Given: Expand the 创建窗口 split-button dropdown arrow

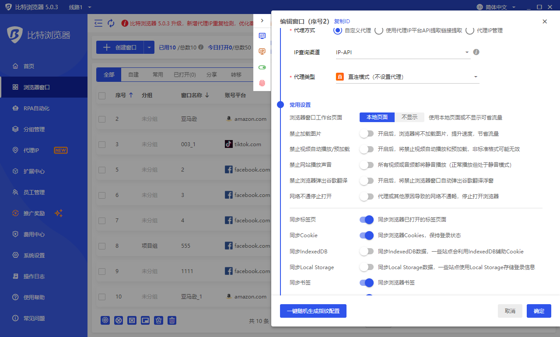Looking at the screenshot, I should [x=149, y=47].
